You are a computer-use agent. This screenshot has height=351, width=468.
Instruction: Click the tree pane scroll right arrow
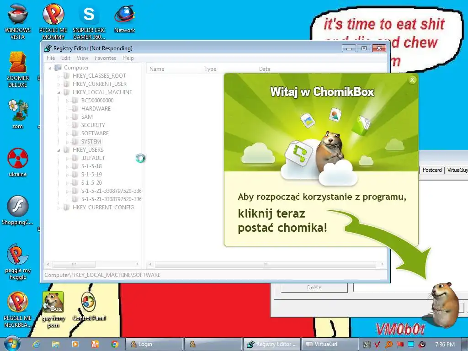137,264
